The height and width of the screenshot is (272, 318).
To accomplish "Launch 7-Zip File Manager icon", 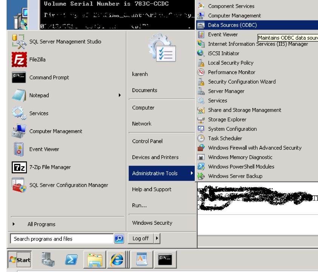I will 19,167.
